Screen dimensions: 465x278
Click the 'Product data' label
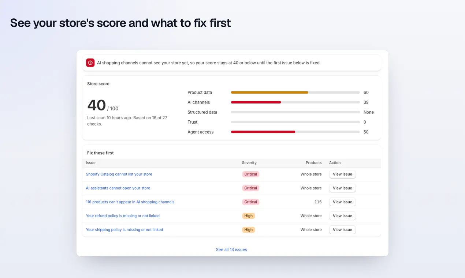(x=200, y=93)
